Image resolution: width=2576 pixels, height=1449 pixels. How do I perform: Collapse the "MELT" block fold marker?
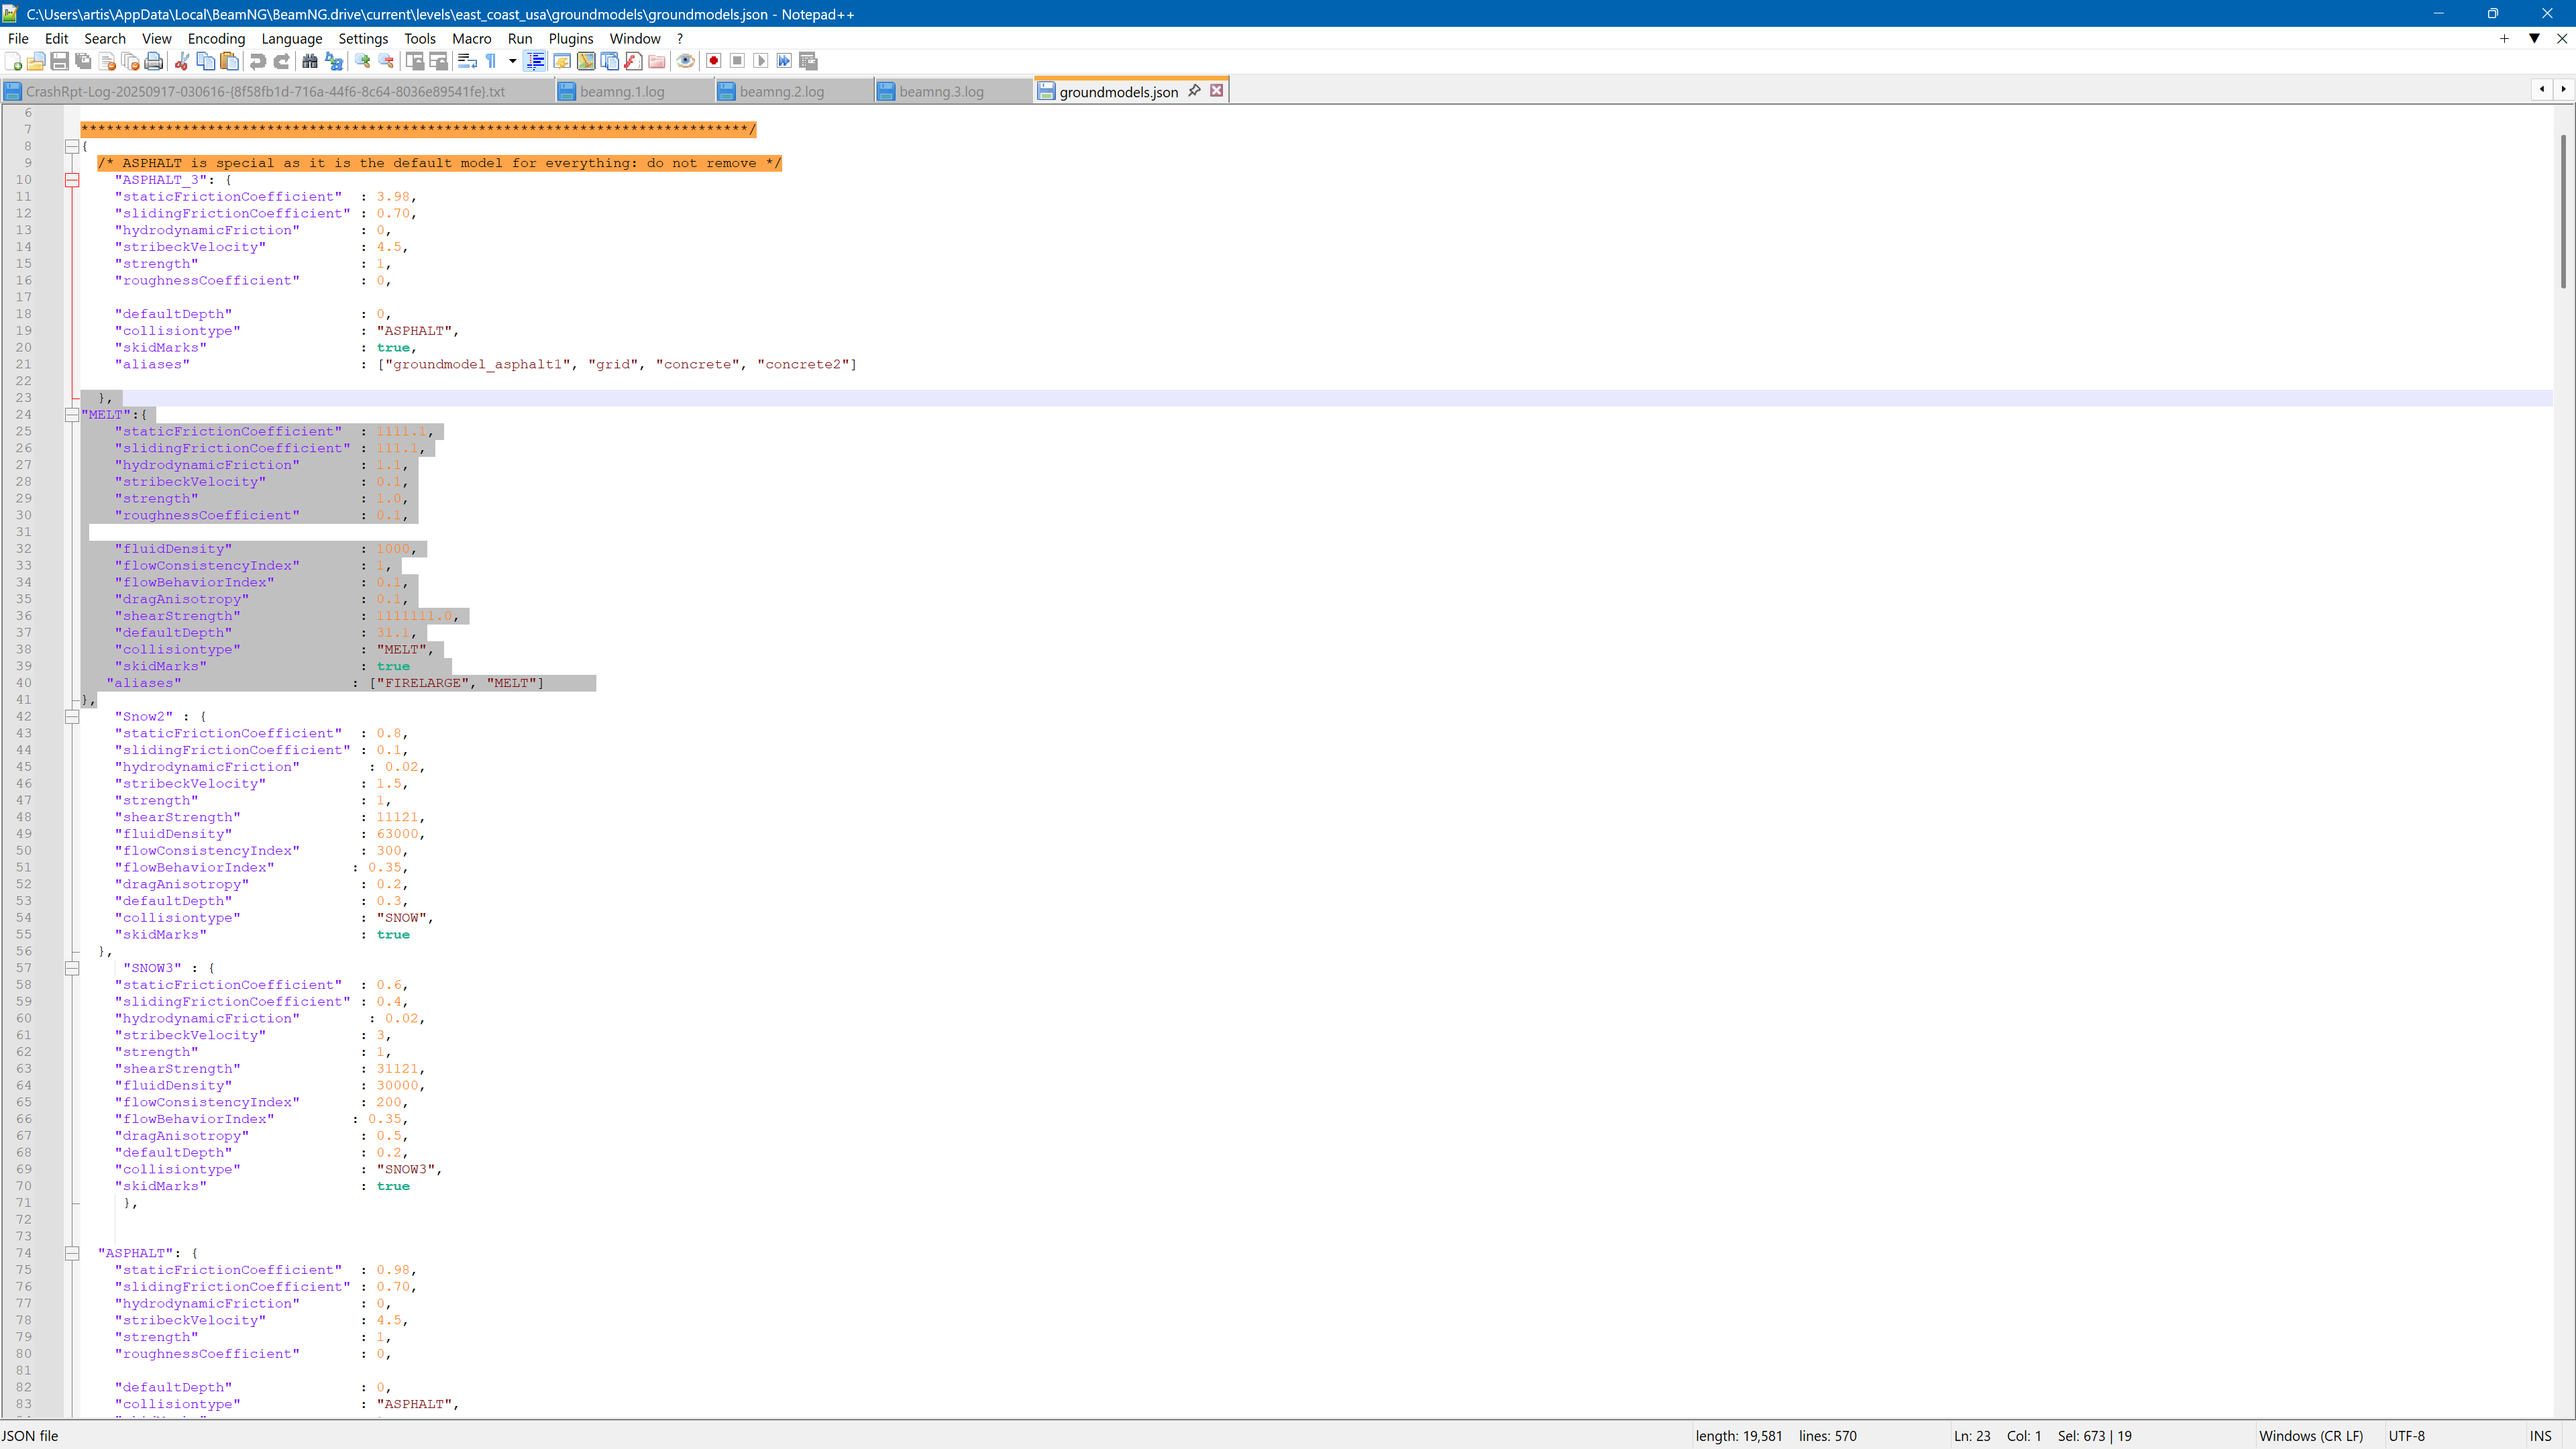click(x=72, y=415)
